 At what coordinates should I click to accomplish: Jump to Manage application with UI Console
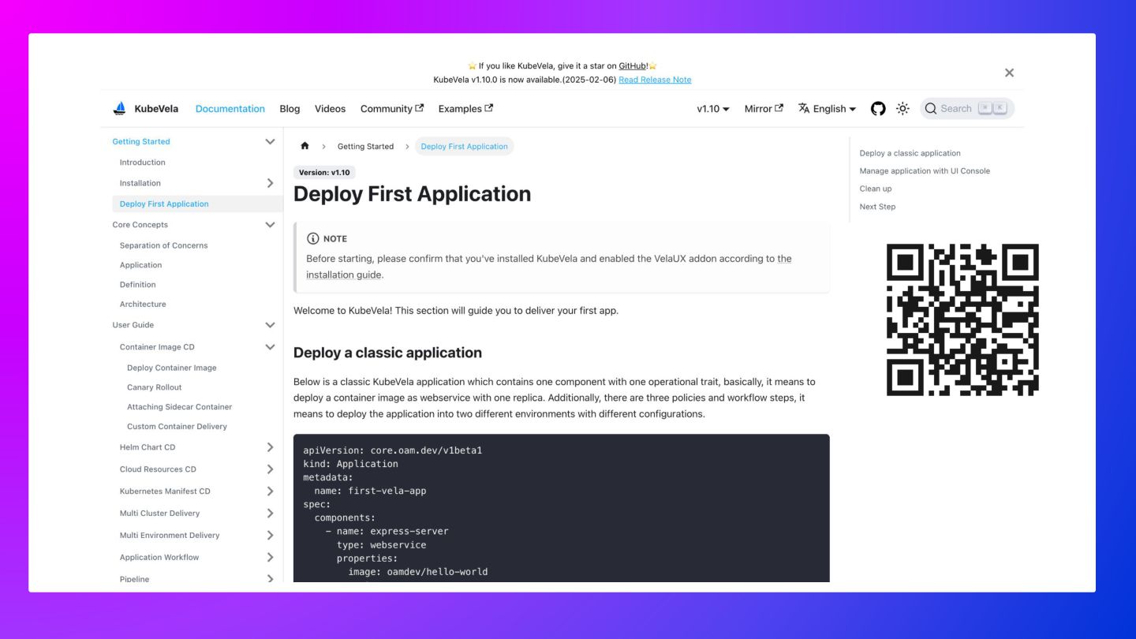coord(925,171)
